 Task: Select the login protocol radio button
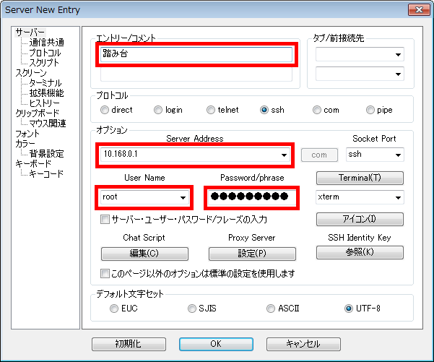pyautogui.click(x=158, y=110)
